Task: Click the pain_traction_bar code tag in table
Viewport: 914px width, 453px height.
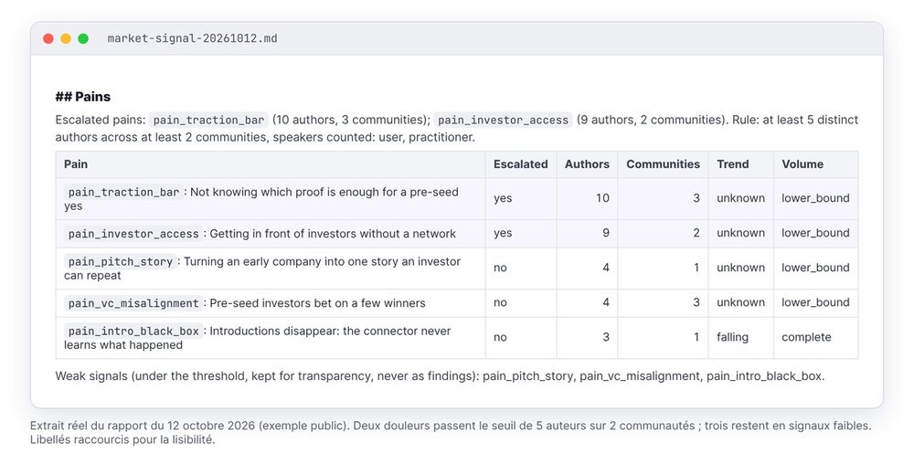Action: click(x=123, y=192)
